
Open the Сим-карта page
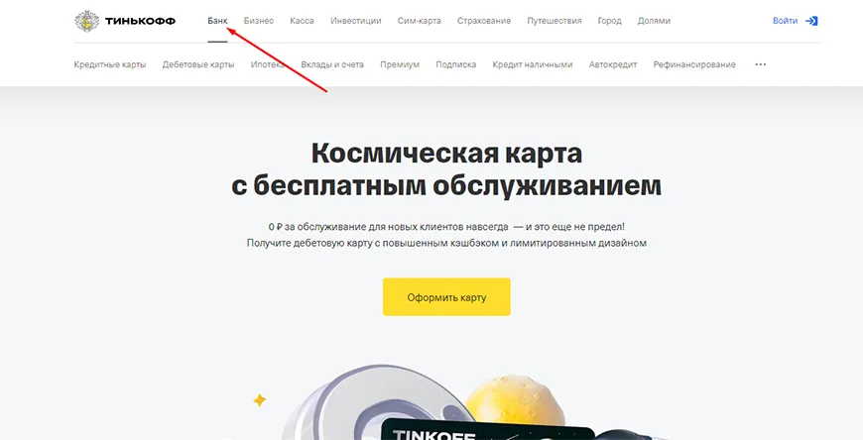coord(419,21)
